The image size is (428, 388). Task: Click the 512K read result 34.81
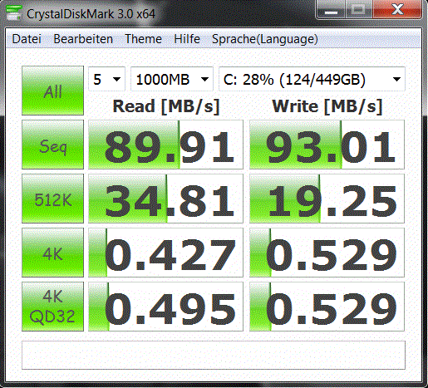click(165, 199)
